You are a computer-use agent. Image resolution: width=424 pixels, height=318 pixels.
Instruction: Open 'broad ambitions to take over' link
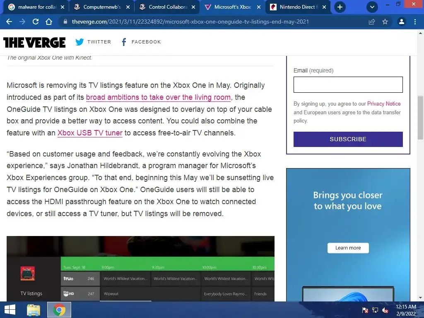159,97
